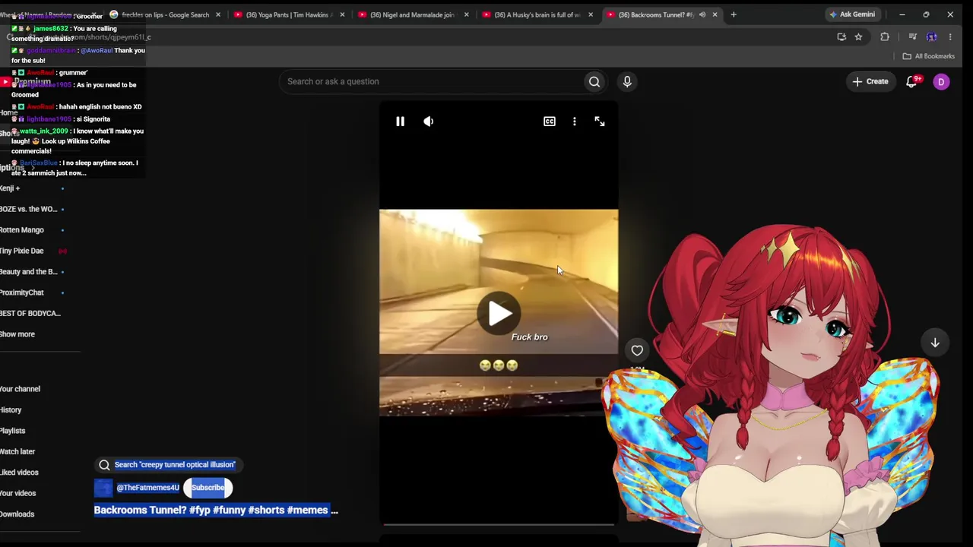Image resolution: width=973 pixels, height=547 pixels.
Task: Mute the Backrooms tab via its audio icon
Action: tap(702, 14)
